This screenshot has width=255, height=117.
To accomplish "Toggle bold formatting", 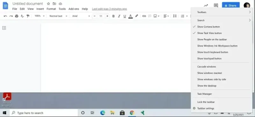I will [x=113, y=16].
